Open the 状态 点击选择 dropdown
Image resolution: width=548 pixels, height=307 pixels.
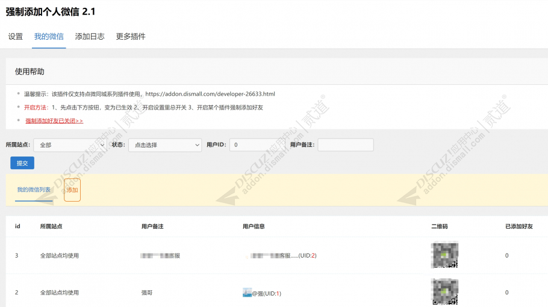coord(165,145)
